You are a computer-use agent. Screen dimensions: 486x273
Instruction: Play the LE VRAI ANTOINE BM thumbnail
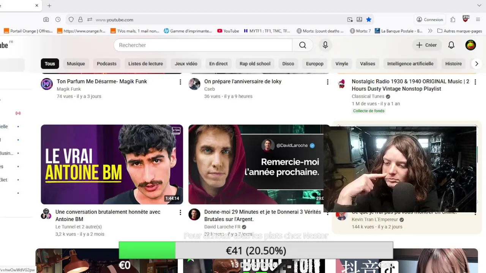[112, 165]
